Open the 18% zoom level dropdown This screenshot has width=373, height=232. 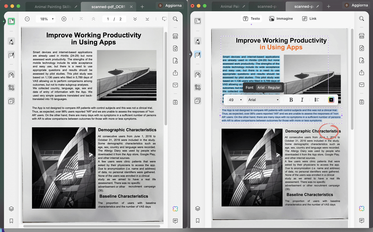46,19
